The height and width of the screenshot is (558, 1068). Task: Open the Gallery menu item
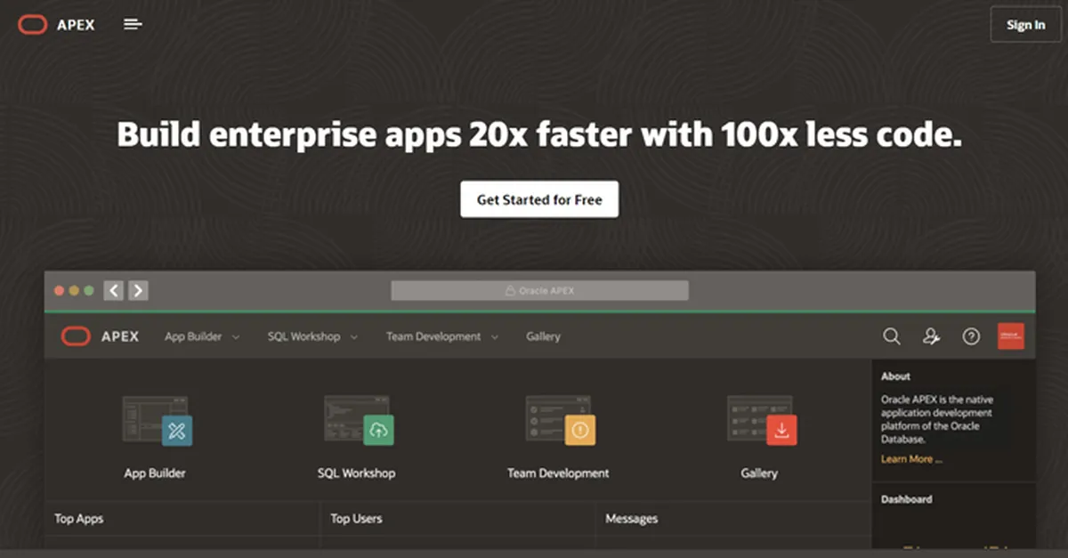(x=543, y=336)
